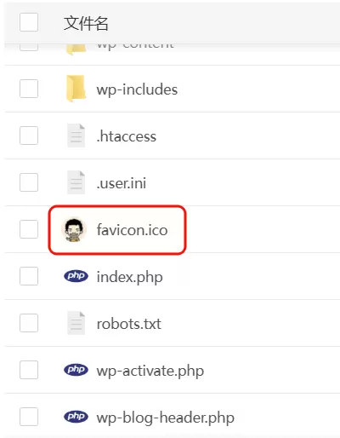Click the PHP icon beside wp-activate.php
The height and width of the screenshot is (438, 340).
(76, 370)
